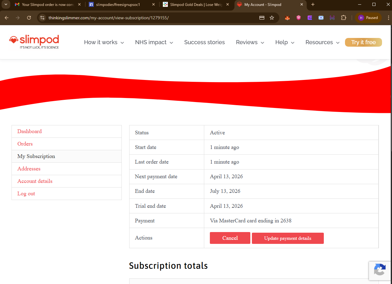
Task: Click Update payment details
Action: [288, 238]
